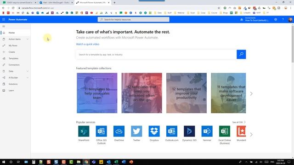Show hidden system tray icons
294x165 pixels.
[246, 162]
